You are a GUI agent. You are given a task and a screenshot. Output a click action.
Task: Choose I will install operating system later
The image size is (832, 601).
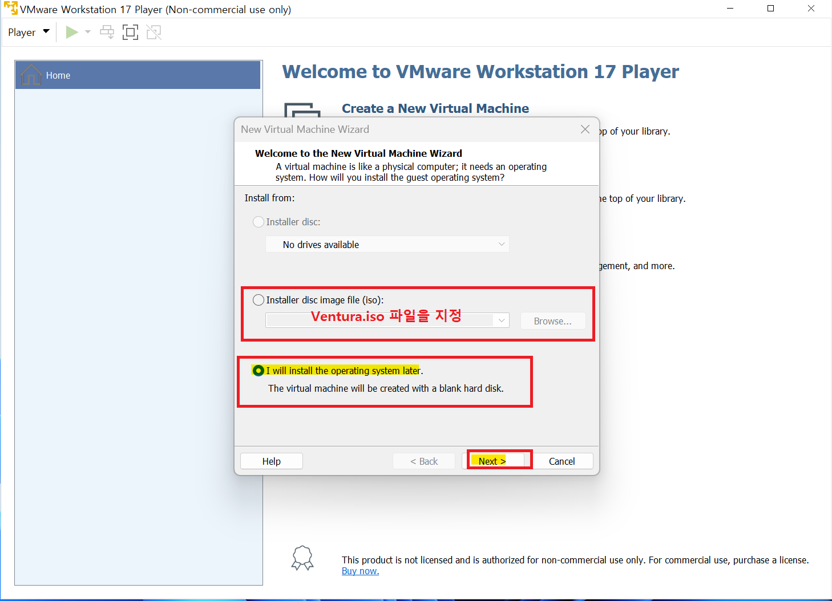click(259, 371)
